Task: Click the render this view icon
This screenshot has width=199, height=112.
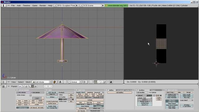Action: point(111,82)
